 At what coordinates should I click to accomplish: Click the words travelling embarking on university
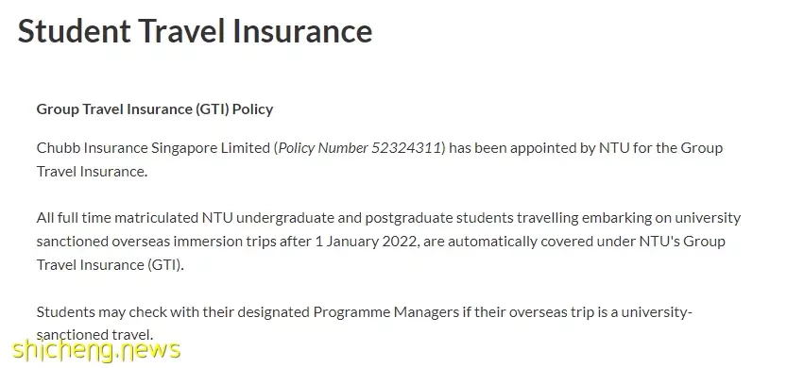(x=628, y=218)
